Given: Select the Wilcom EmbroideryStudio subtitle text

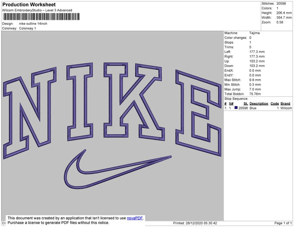Looking at the screenshot, I should 37,10.
